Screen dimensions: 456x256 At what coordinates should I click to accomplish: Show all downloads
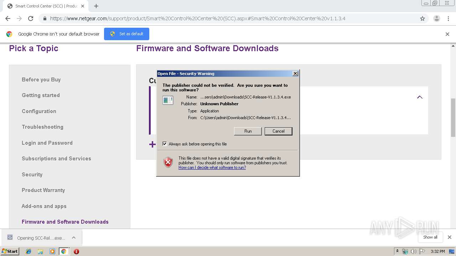coord(430,237)
